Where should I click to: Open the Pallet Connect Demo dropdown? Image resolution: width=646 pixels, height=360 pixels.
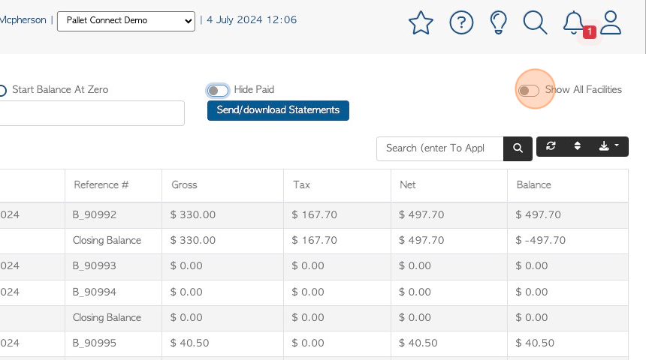(126, 21)
